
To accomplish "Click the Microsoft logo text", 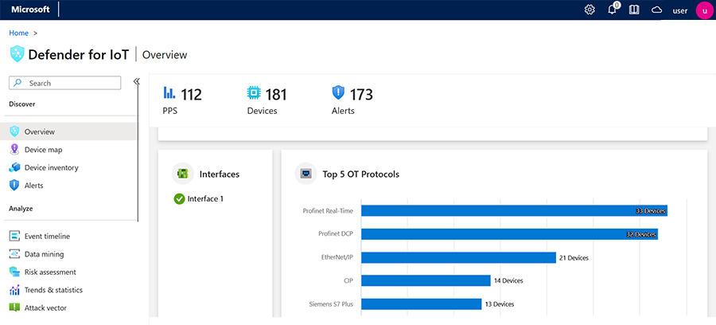I will pos(30,10).
